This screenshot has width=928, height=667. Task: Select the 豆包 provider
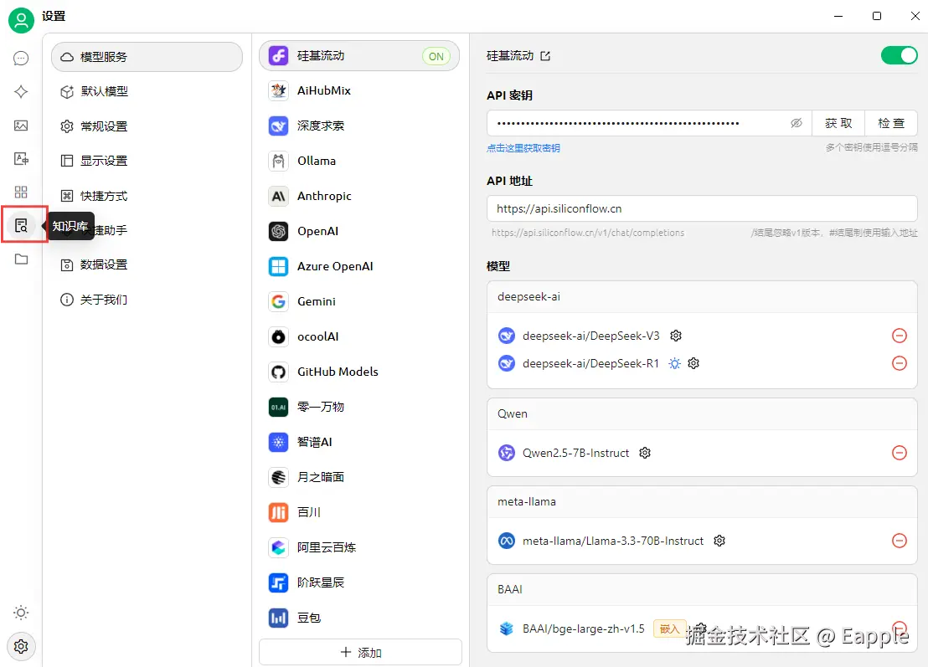[x=359, y=618]
